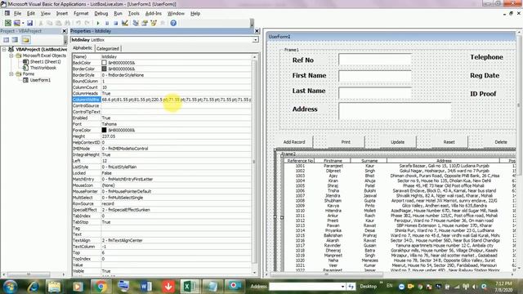Open the Edit menu
Screen dimensions: 523x294
point(31,13)
